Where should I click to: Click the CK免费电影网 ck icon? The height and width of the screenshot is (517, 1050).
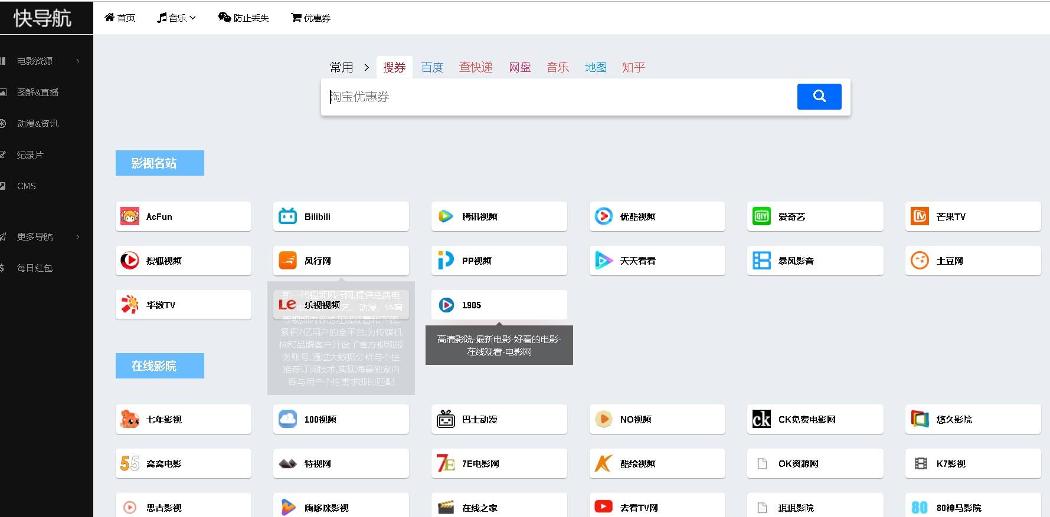coord(761,419)
